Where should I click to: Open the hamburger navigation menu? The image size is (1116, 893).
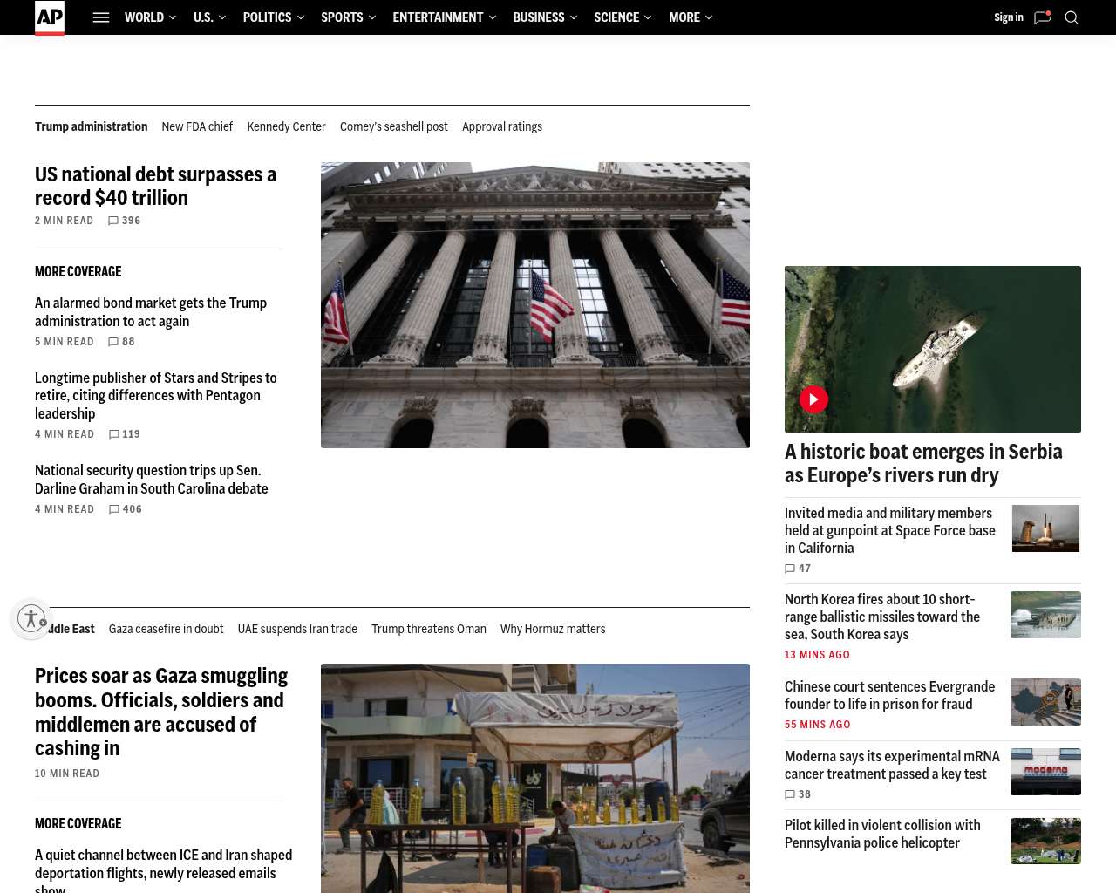(x=101, y=17)
